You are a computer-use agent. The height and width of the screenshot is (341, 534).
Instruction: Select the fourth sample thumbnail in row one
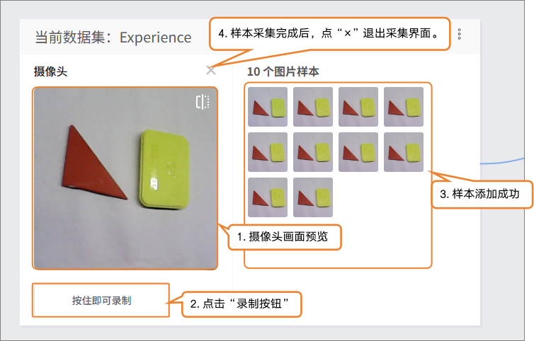(x=404, y=107)
